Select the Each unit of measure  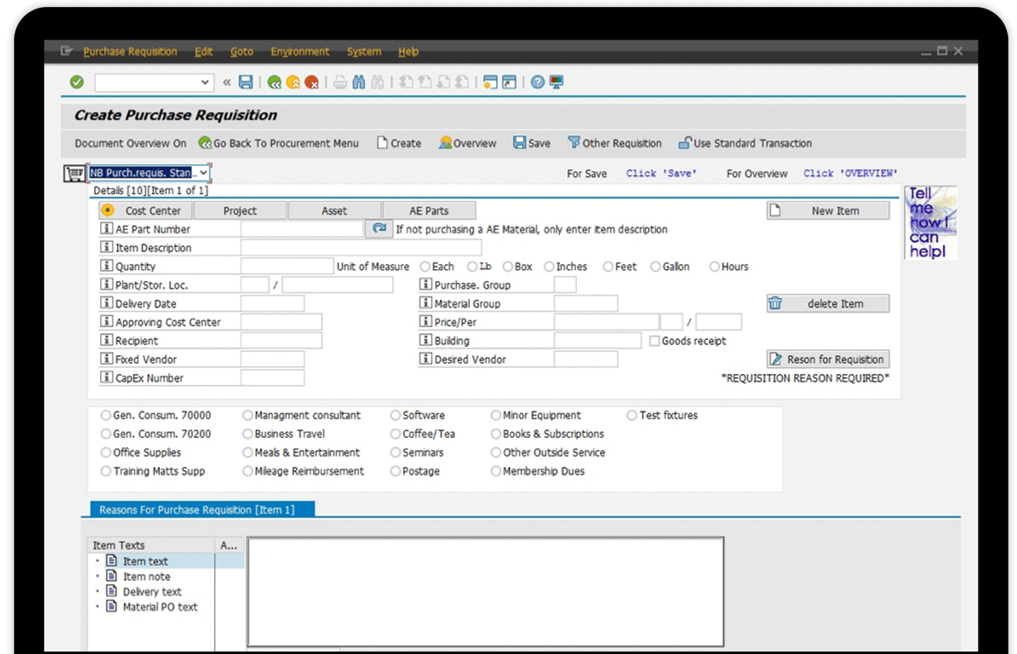[x=425, y=266]
